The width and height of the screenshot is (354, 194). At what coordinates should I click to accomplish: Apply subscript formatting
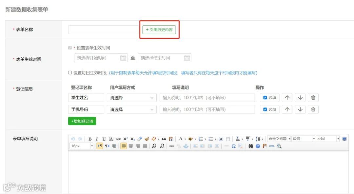[x=132, y=139]
